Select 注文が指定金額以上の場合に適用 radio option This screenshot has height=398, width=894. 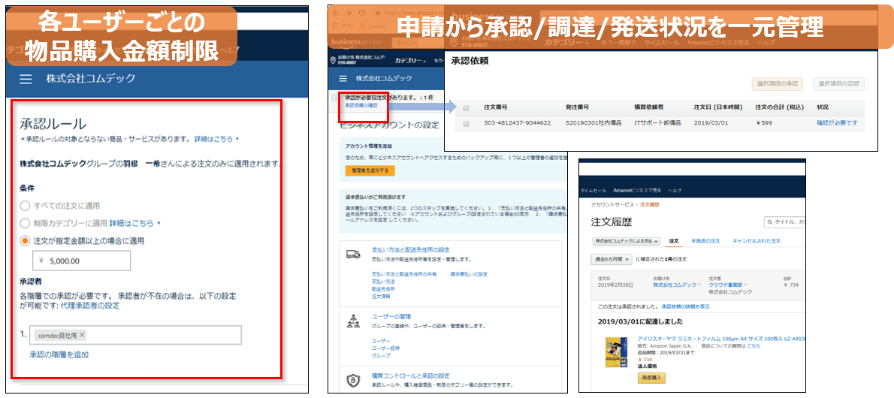click(25, 240)
